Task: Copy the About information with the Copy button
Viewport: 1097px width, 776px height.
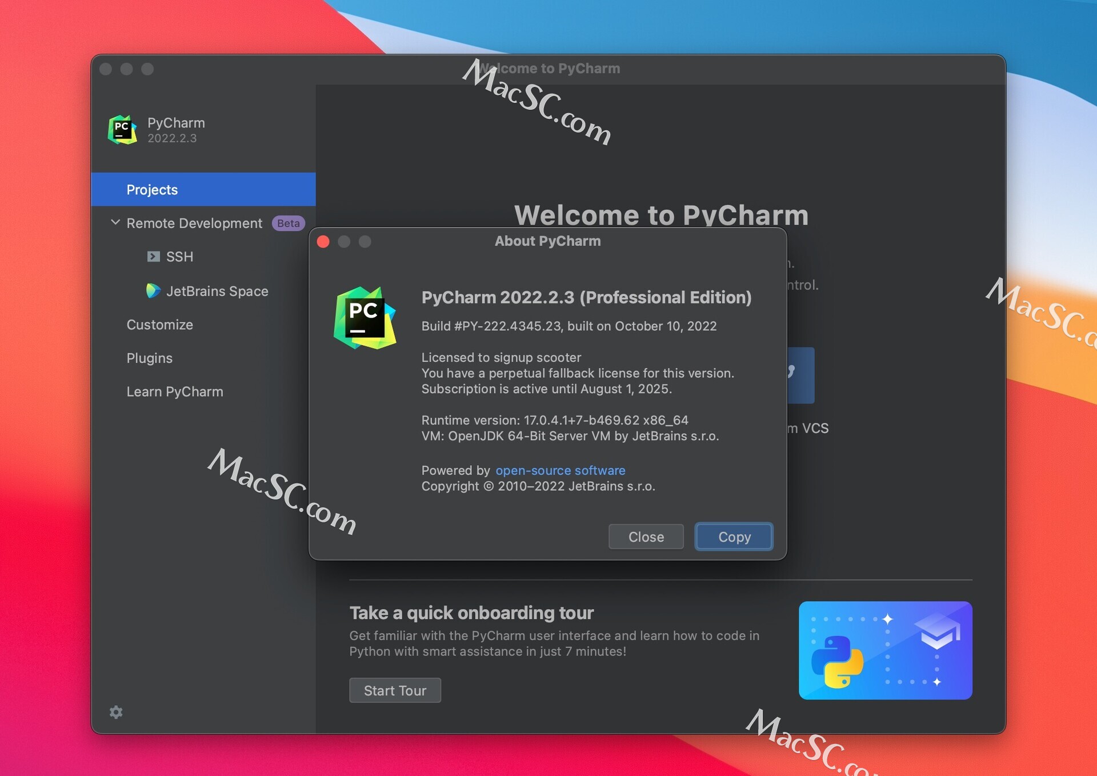Action: (734, 537)
